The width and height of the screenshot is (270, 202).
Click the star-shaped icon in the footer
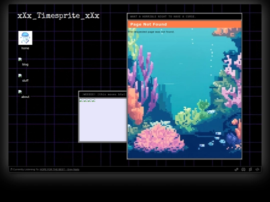pyautogui.click(x=250, y=170)
